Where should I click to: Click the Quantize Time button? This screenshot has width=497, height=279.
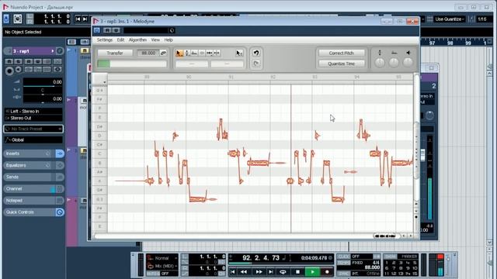click(341, 64)
